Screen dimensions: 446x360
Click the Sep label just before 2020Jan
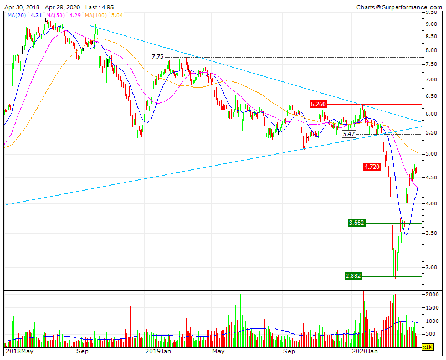[x=289, y=351]
